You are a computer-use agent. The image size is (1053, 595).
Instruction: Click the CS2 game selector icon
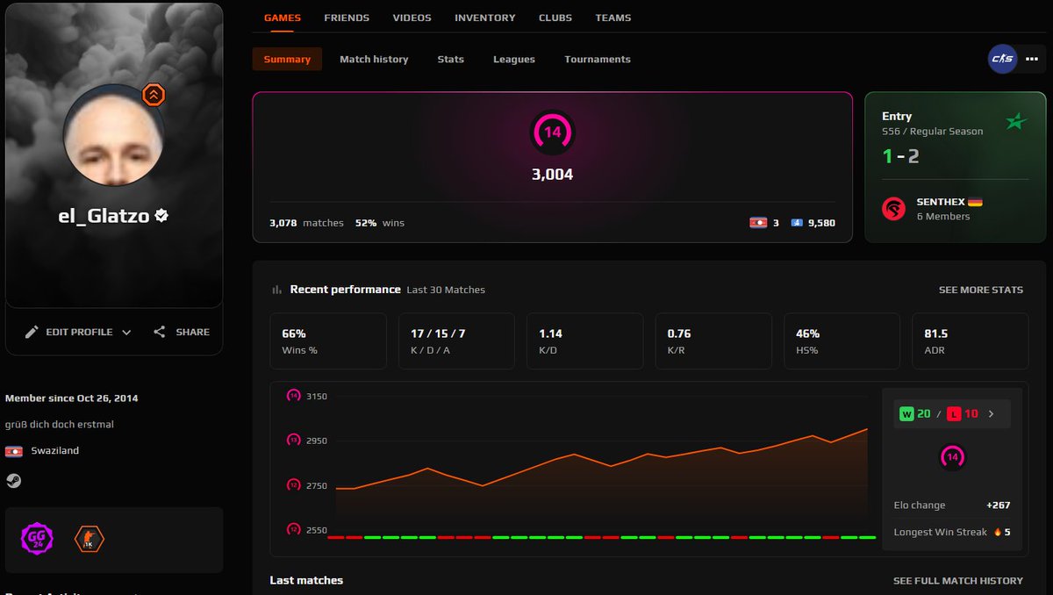(1002, 59)
